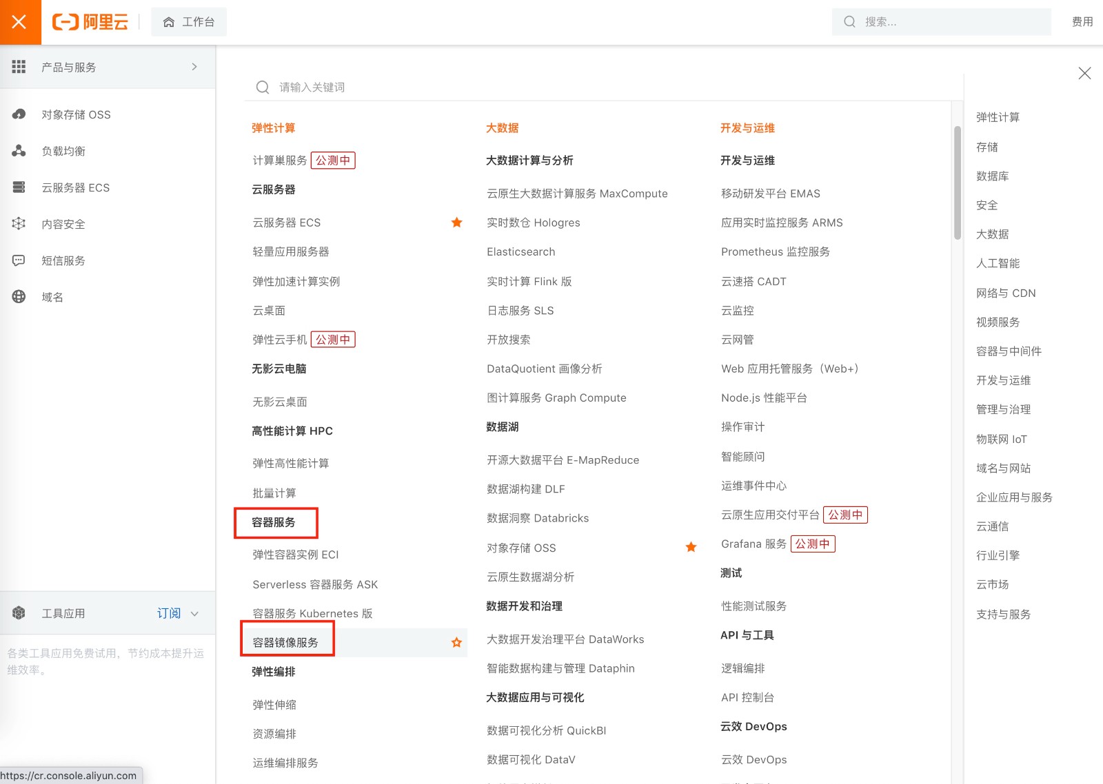This screenshot has width=1103, height=784.
Task: Open 移动研发平台 EMAS
Action: [771, 194]
